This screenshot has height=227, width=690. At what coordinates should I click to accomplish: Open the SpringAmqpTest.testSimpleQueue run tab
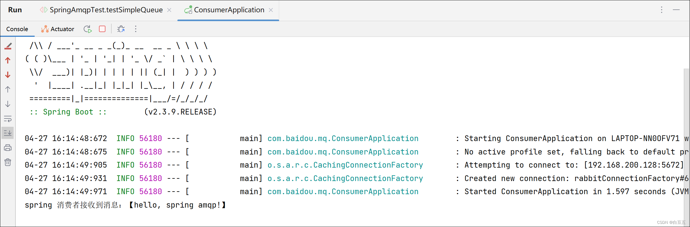(x=106, y=10)
